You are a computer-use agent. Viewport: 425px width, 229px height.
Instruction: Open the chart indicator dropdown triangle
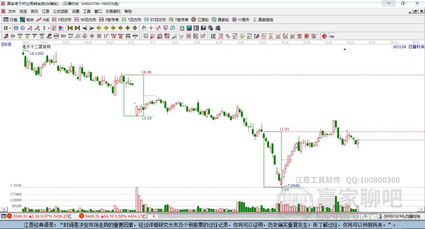[345, 50]
